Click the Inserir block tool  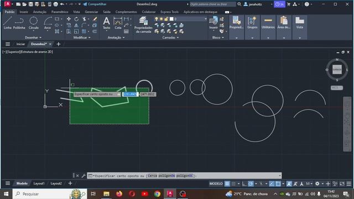[x=214, y=23]
